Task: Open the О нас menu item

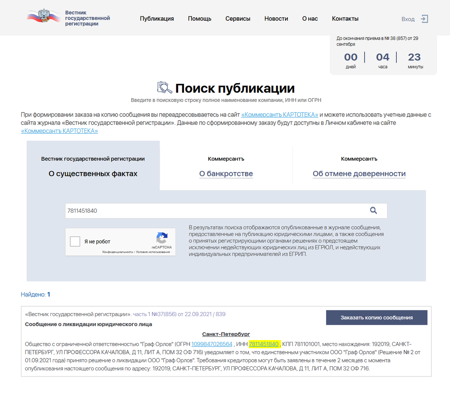Action: pyautogui.click(x=310, y=19)
